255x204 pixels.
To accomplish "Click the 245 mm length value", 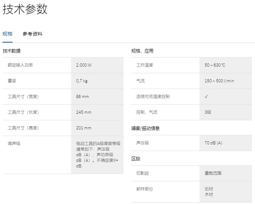I will pyautogui.click(x=84, y=112).
